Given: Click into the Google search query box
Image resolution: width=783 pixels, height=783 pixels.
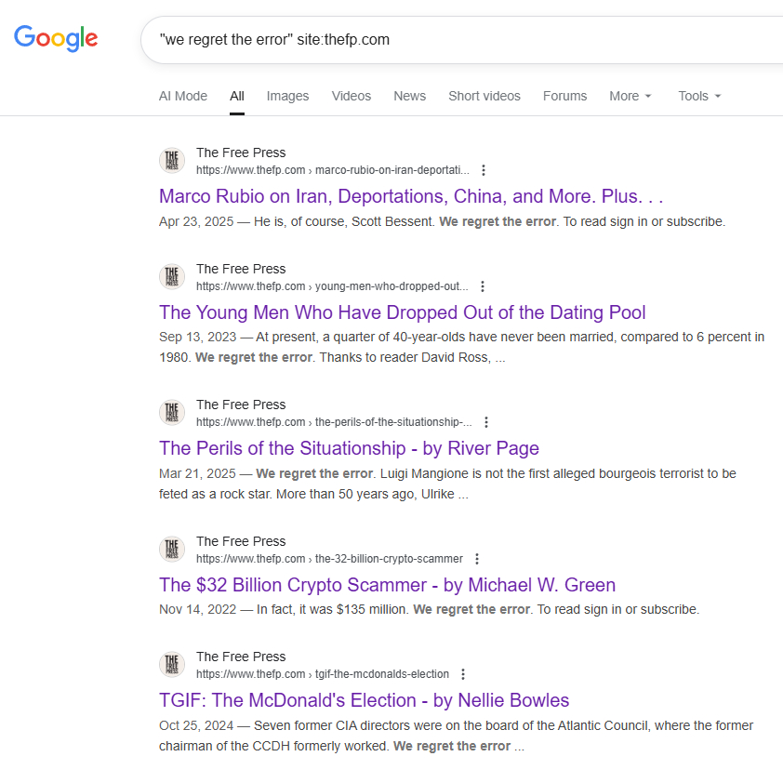Looking at the screenshot, I should tap(465, 39).
